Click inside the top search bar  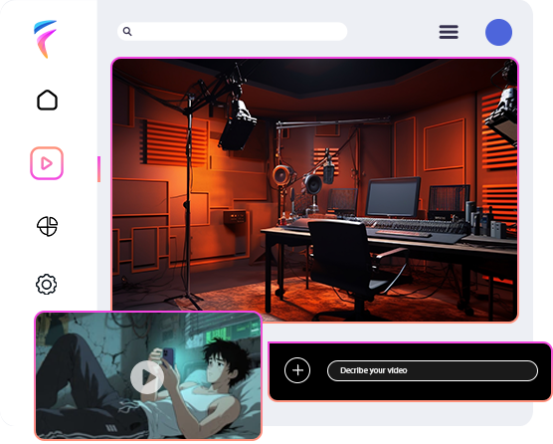pyautogui.click(x=233, y=32)
